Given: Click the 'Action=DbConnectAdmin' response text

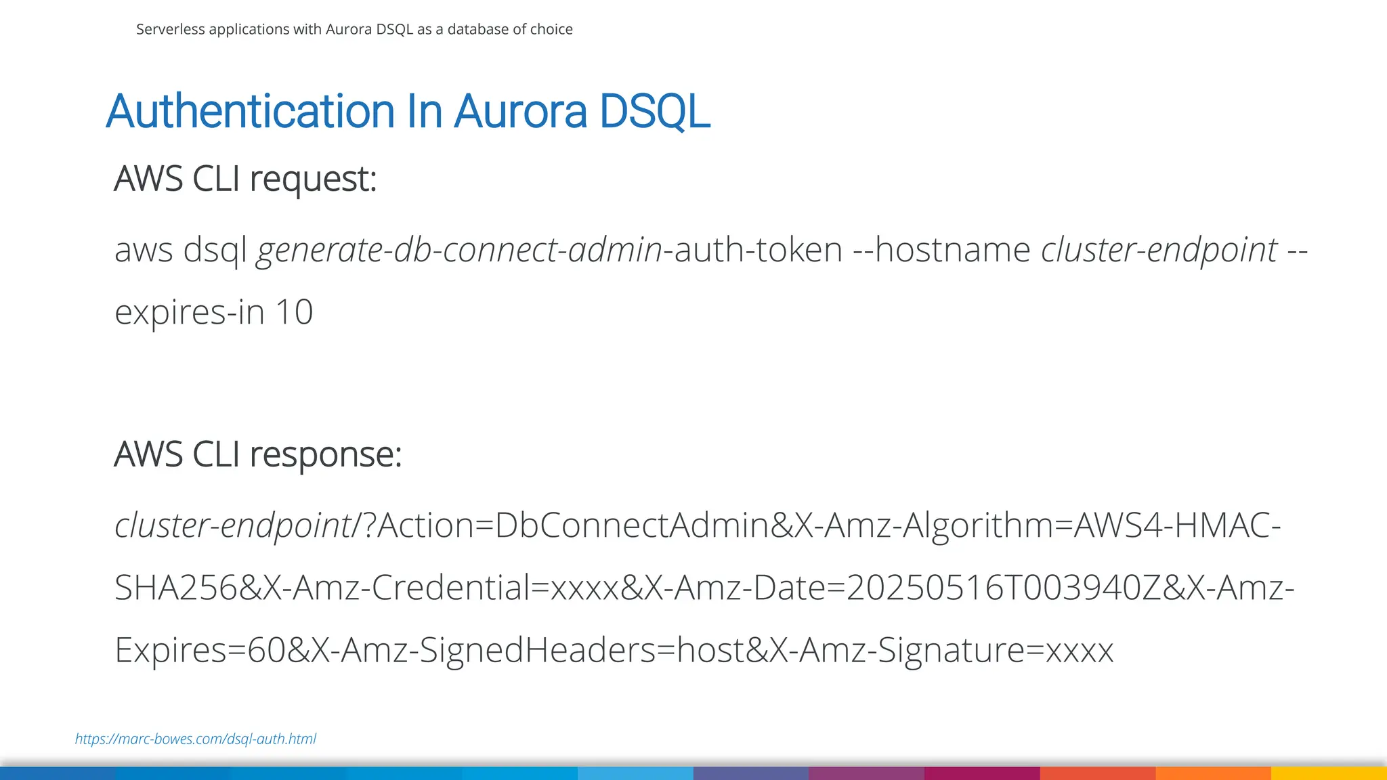Looking at the screenshot, I should click(574, 525).
